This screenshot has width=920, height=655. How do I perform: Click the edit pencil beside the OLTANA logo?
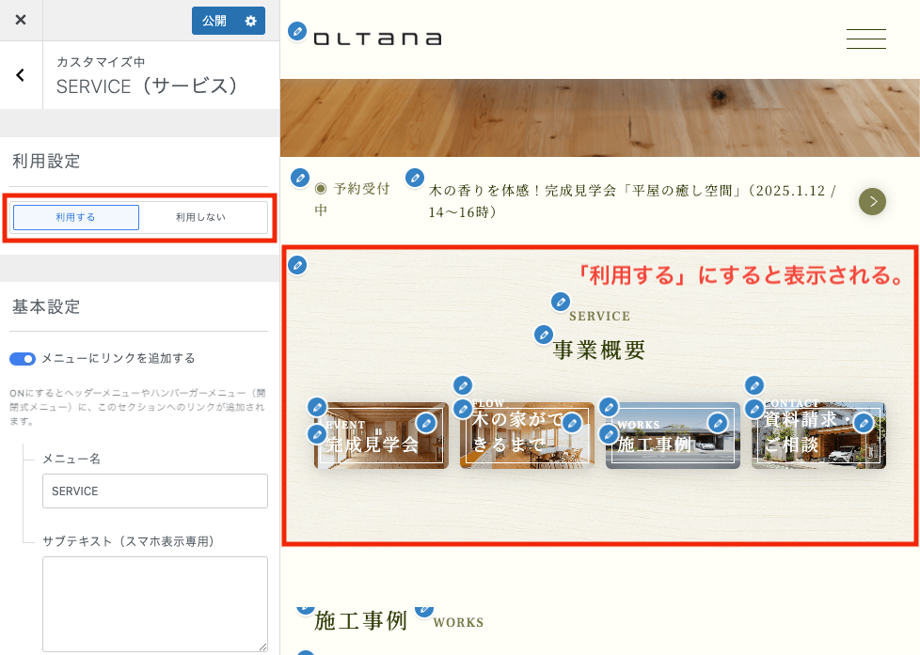[x=297, y=31]
